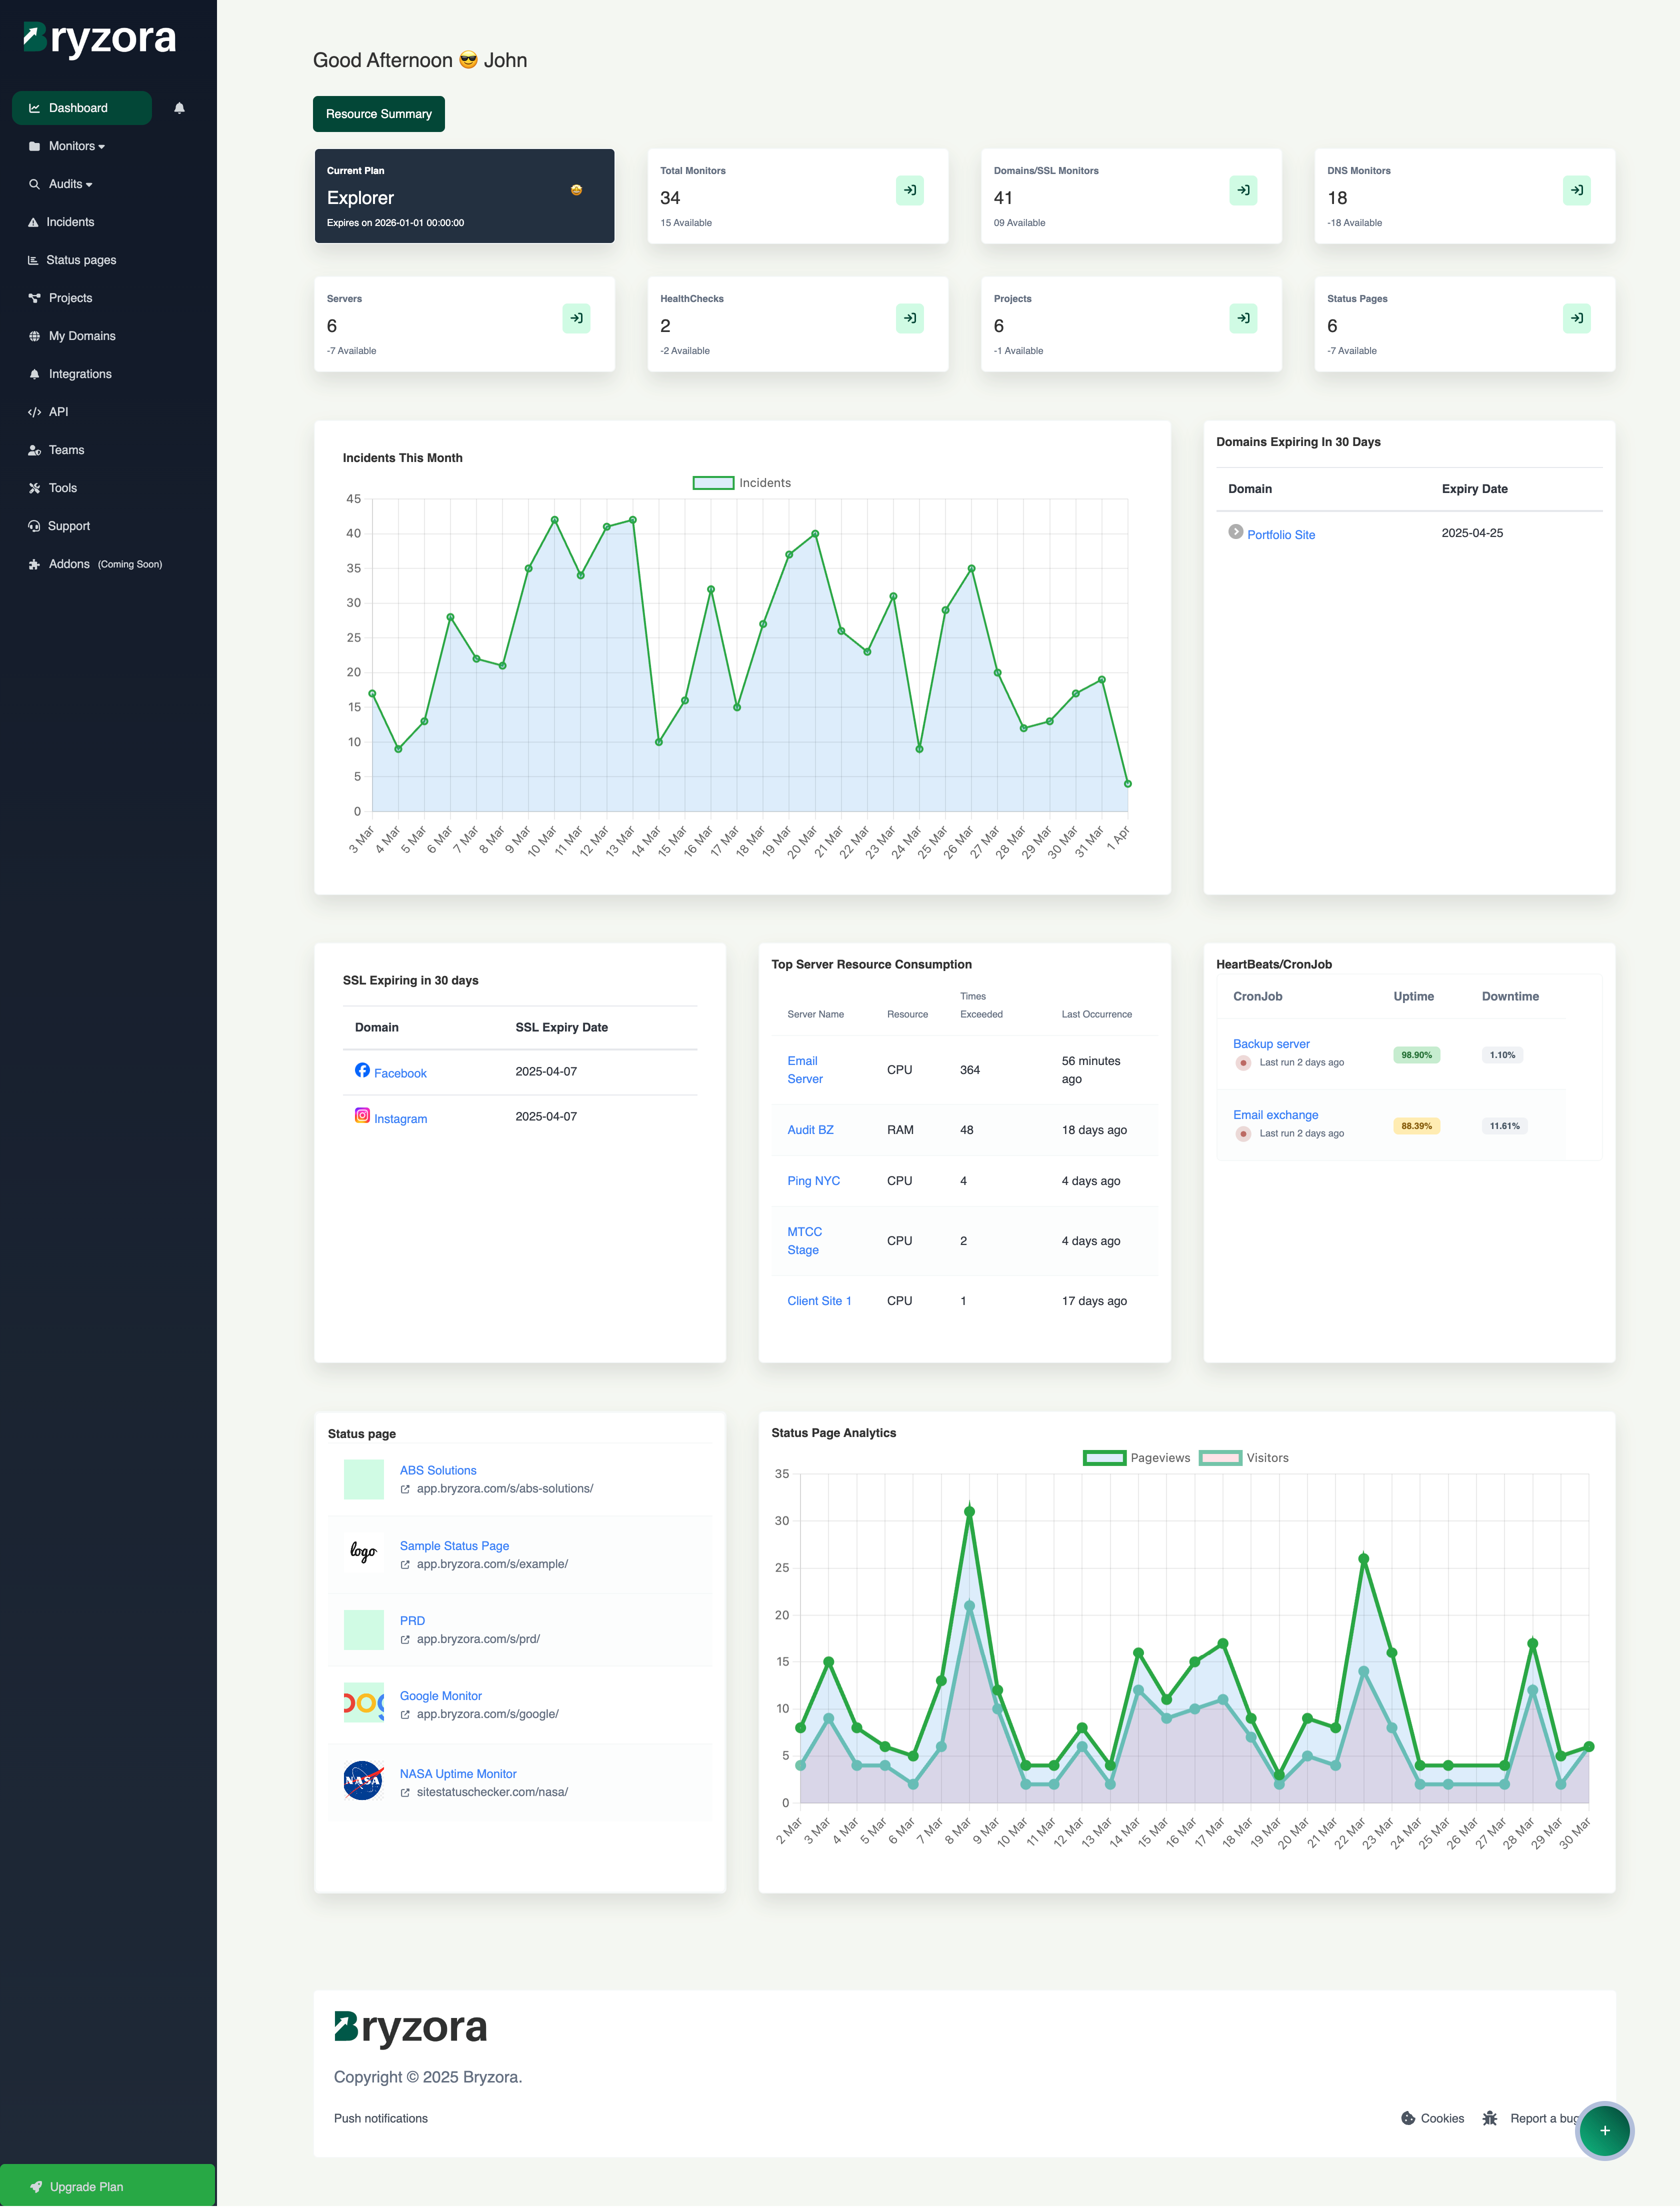Click external link icon for PRD
Screen dimensions: 1680x2207
point(405,1640)
